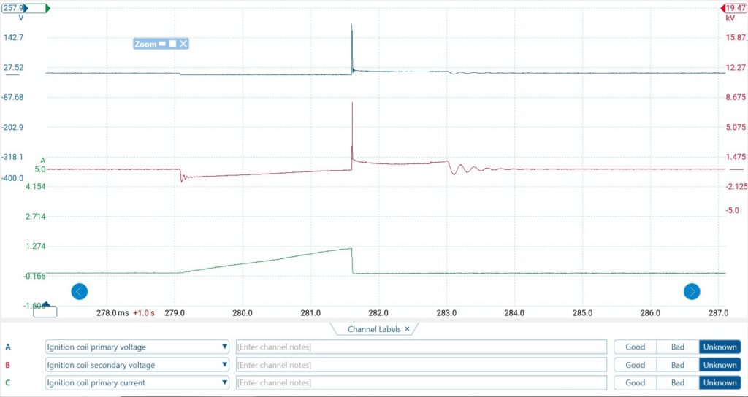Screen dimensions: 748x397
Task: Expand Ignition coil secondary voltage dropdown
Action: [x=224, y=365]
